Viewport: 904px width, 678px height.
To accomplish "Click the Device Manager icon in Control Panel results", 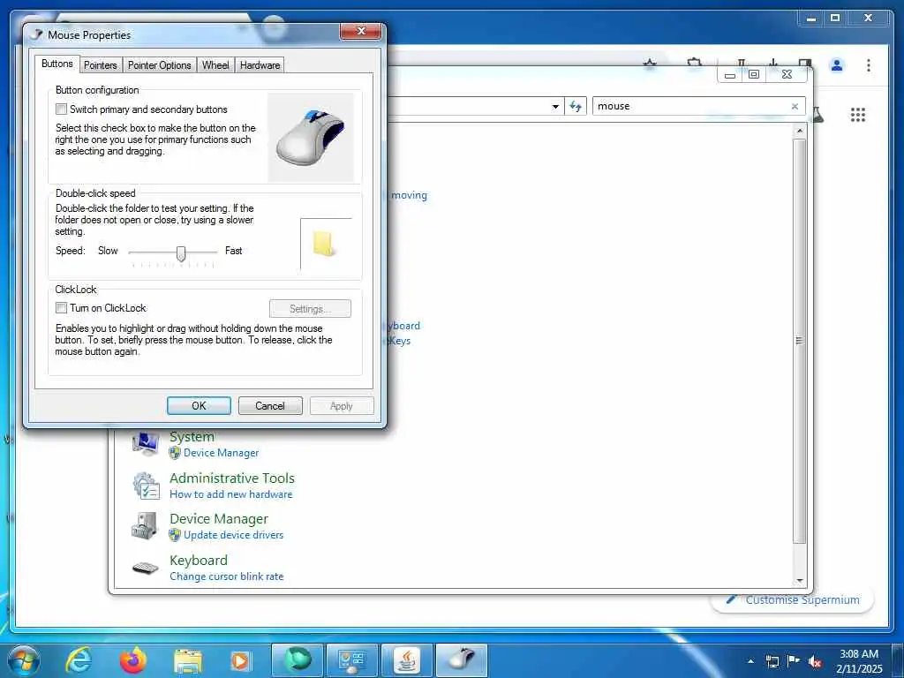I will point(145,526).
